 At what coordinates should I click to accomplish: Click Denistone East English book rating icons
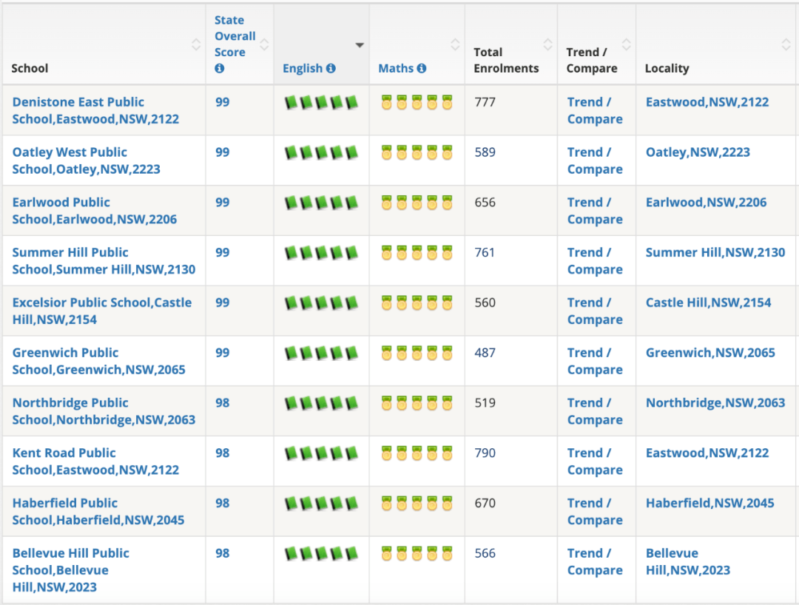(321, 102)
